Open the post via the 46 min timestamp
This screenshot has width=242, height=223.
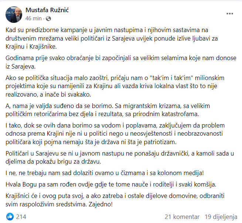[34, 18]
